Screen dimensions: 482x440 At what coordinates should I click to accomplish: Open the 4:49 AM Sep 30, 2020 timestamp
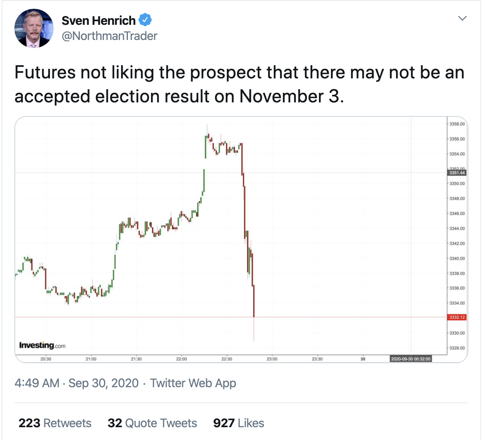tap(76, 383)
